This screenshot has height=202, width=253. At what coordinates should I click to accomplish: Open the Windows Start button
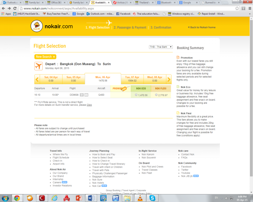5,198
